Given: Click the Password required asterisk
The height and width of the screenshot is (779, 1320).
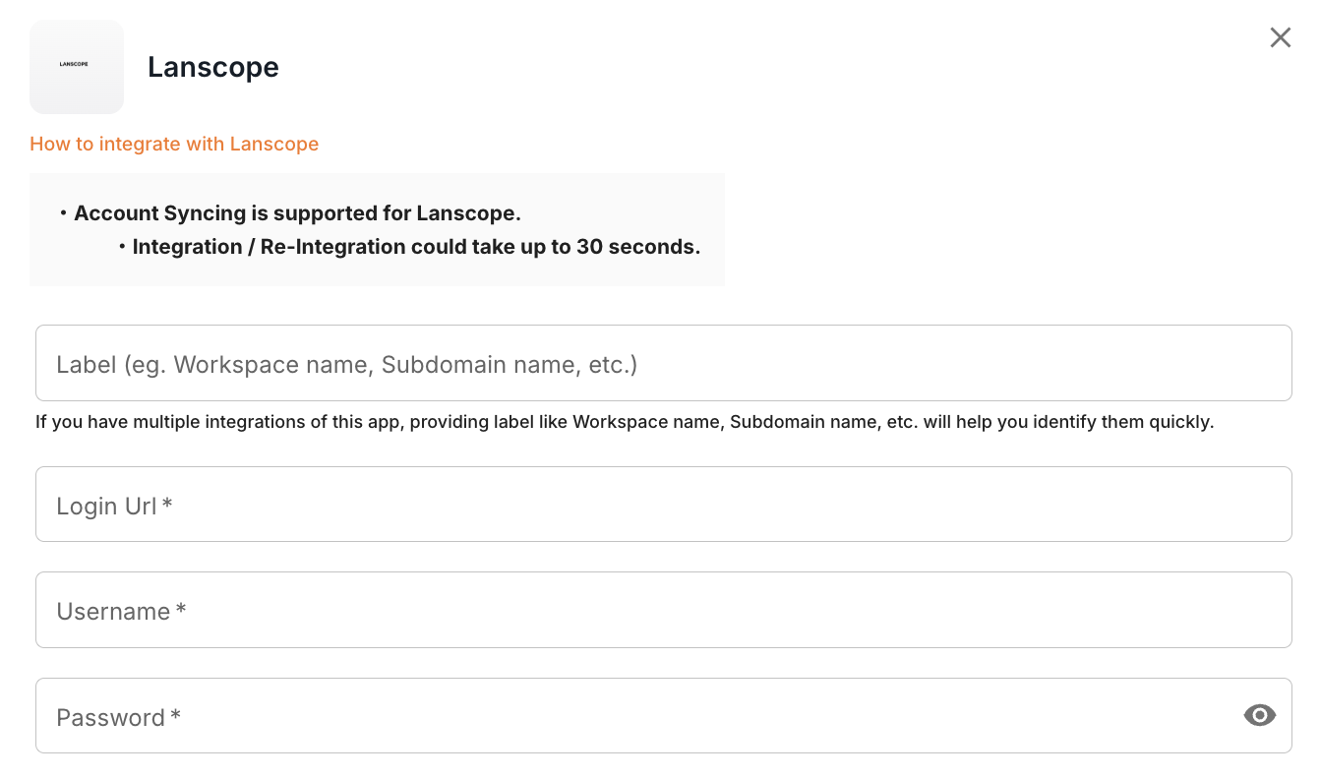Looking at the screenshot, I should pos(176,716).
